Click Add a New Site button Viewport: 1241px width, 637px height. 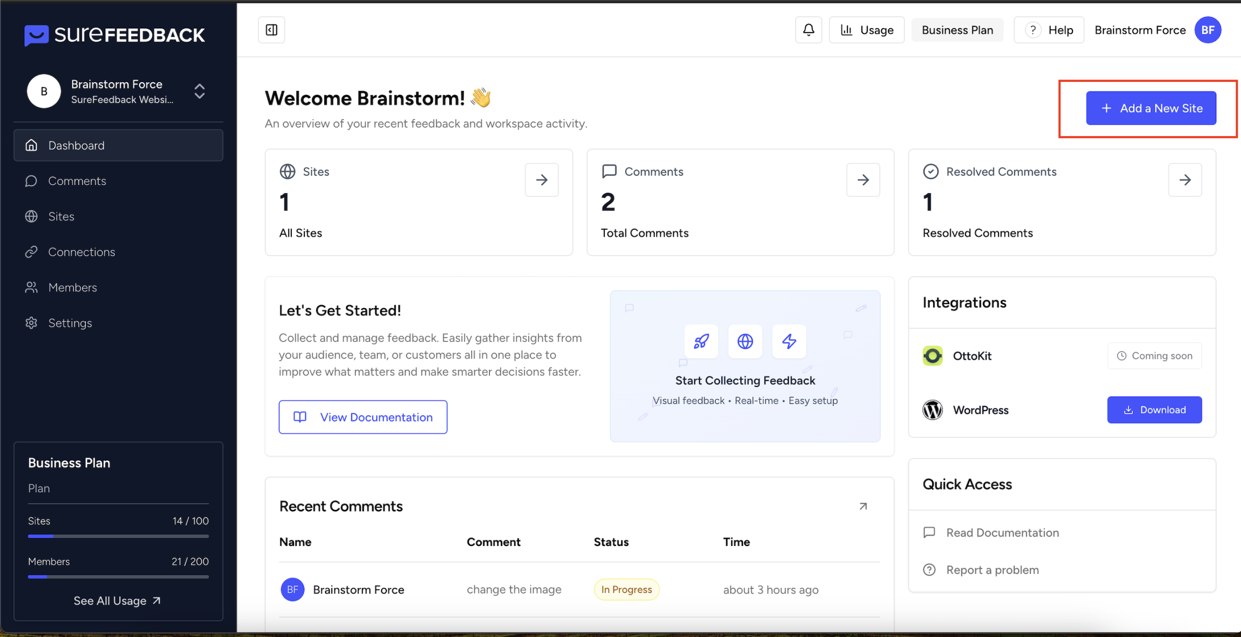click(x=1151, y=108)
